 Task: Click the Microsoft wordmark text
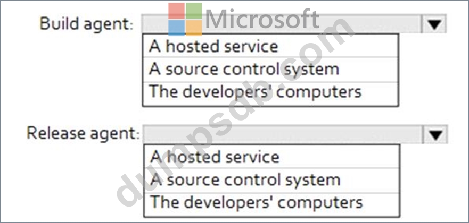[262, 20]
